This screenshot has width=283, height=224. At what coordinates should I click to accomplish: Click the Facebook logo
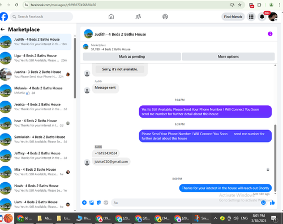tap(4, 16)
